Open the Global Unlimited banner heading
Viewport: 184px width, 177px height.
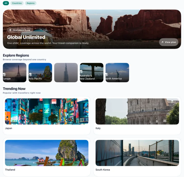pyautogui.click(x=26, y=37)
